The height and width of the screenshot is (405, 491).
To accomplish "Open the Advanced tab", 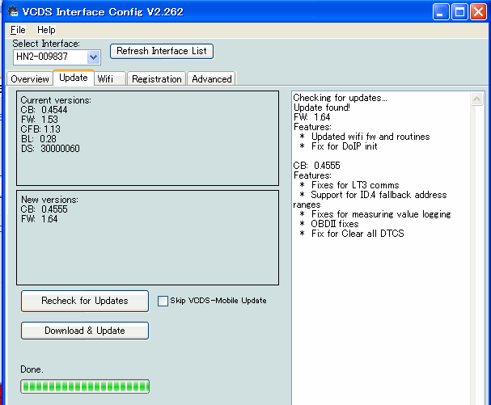I will coord(212,79).
